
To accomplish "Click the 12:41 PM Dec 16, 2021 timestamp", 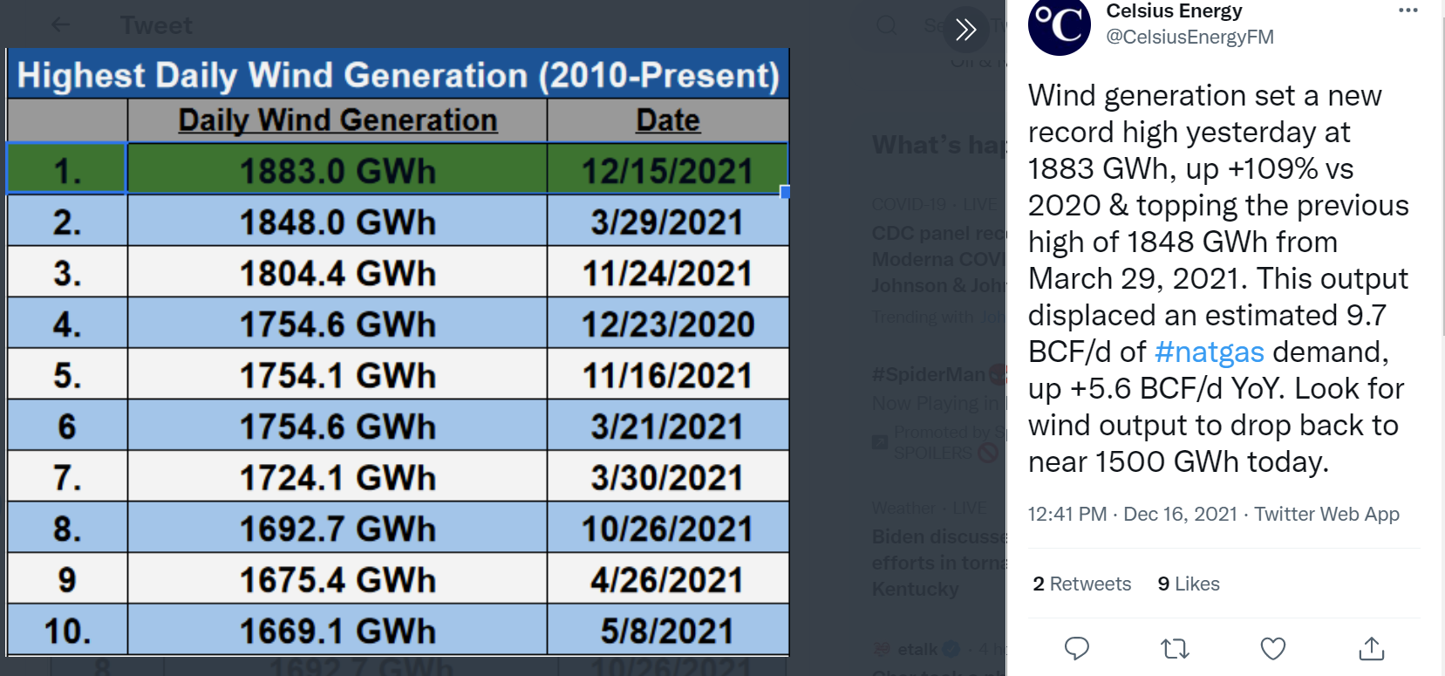I will 1132,514.
